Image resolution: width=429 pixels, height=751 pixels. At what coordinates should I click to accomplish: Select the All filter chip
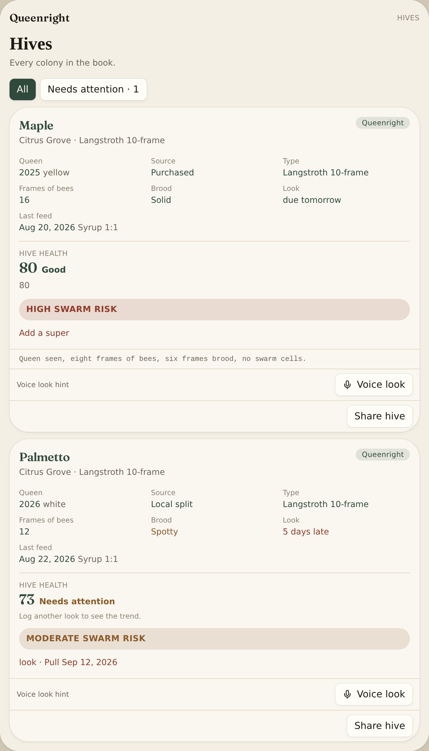click(x=23, y=89)
